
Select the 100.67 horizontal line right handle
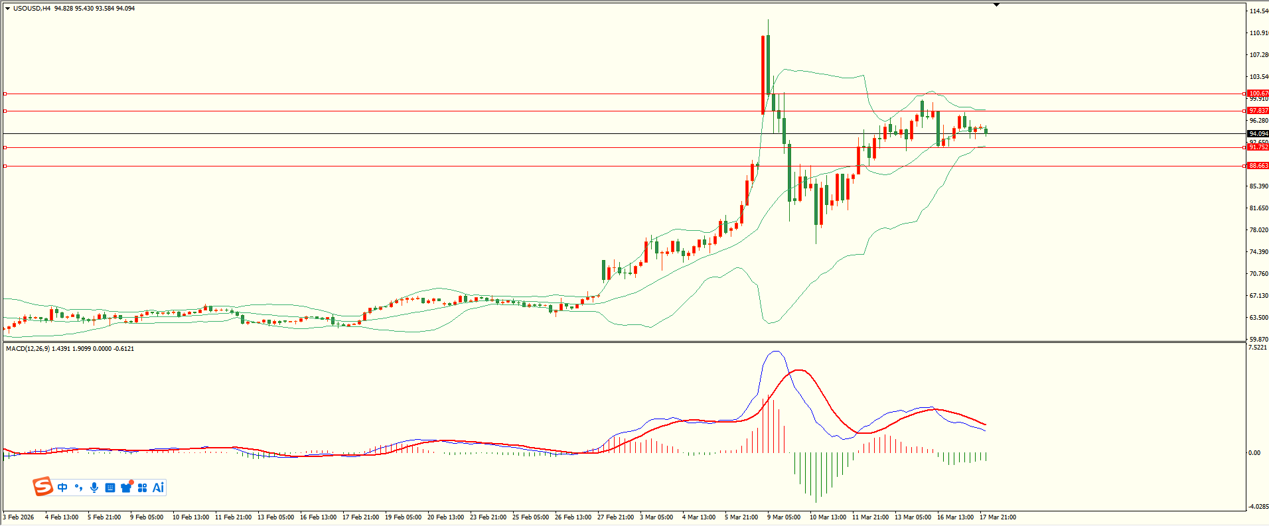pyautogui.click(x=1244, y=94)
